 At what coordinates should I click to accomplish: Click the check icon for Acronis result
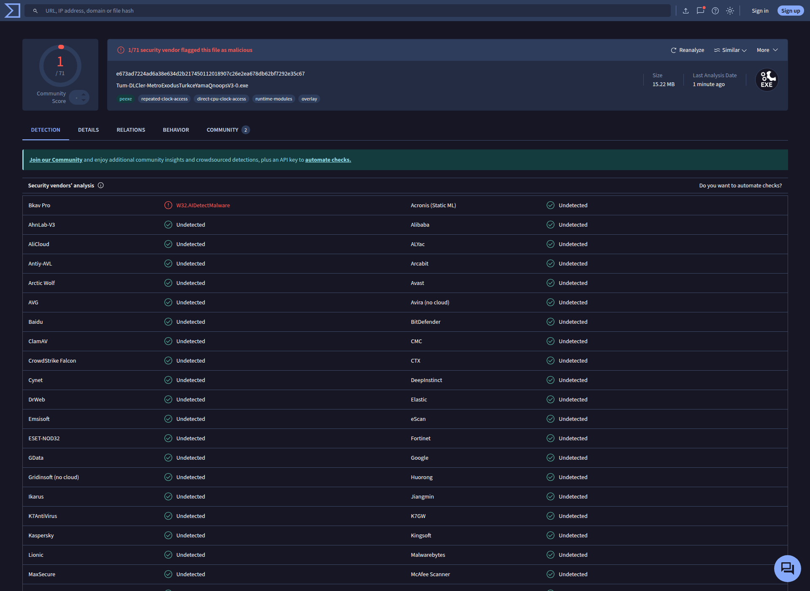pos(551,206)
